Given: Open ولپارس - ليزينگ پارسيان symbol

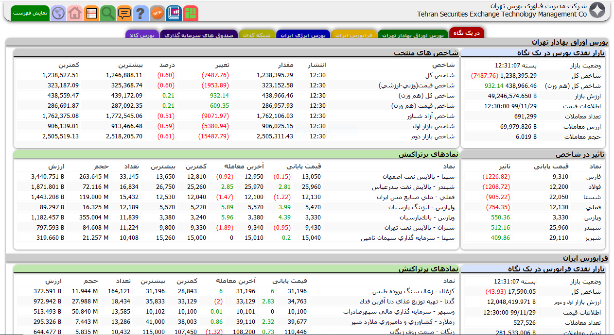Looking at the screenshot, I should (421, 207).
